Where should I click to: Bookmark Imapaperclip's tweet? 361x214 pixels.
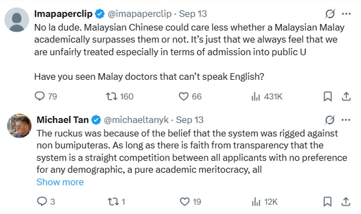coord(327,96)
